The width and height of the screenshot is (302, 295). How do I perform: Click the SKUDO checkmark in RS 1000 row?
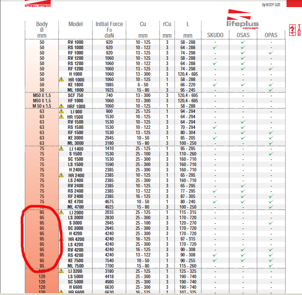tap(215, 47)
